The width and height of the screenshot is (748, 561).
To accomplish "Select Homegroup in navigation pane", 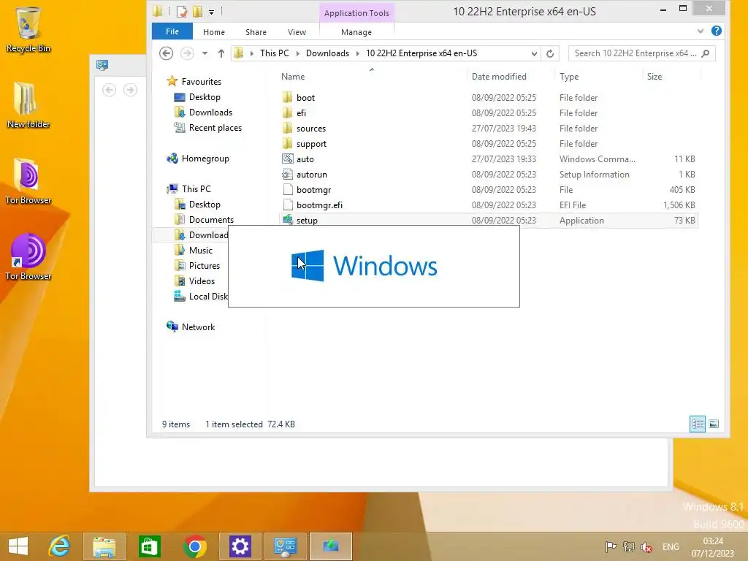I will (x=205, y=159).
